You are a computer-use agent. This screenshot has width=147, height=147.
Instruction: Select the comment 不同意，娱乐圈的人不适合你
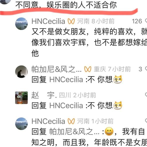tap(66, 5)
